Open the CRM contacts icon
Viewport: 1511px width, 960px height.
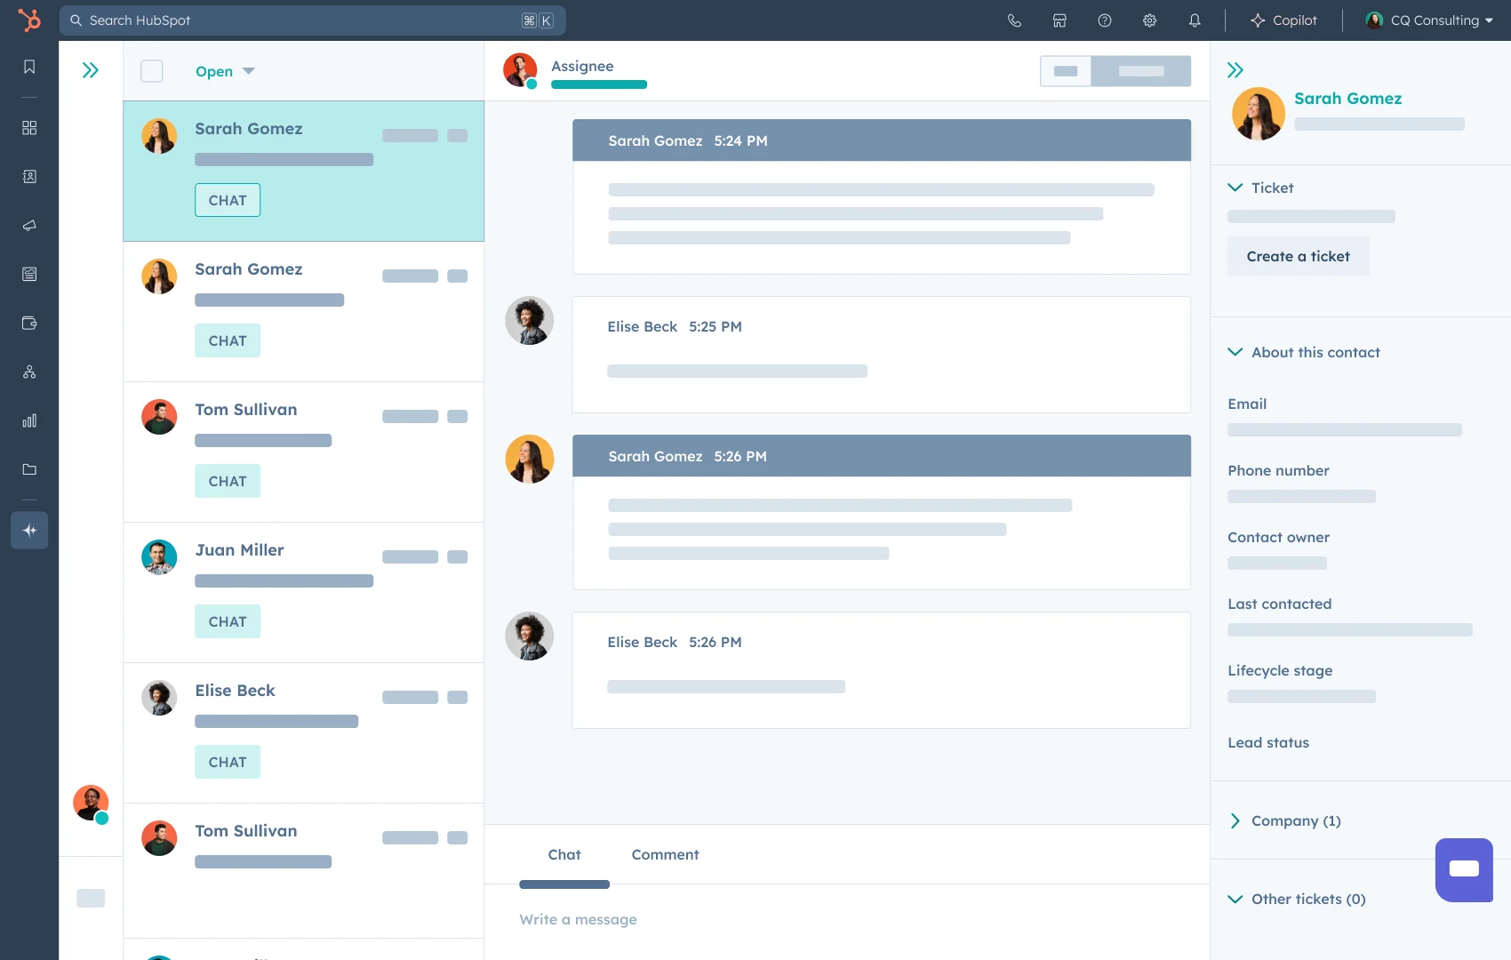pos(29,177)
